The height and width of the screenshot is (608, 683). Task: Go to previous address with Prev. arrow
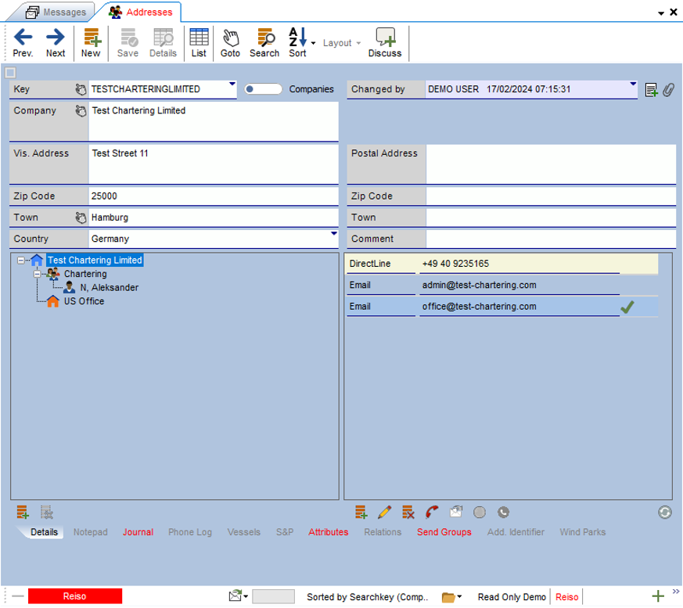[23, 43]
